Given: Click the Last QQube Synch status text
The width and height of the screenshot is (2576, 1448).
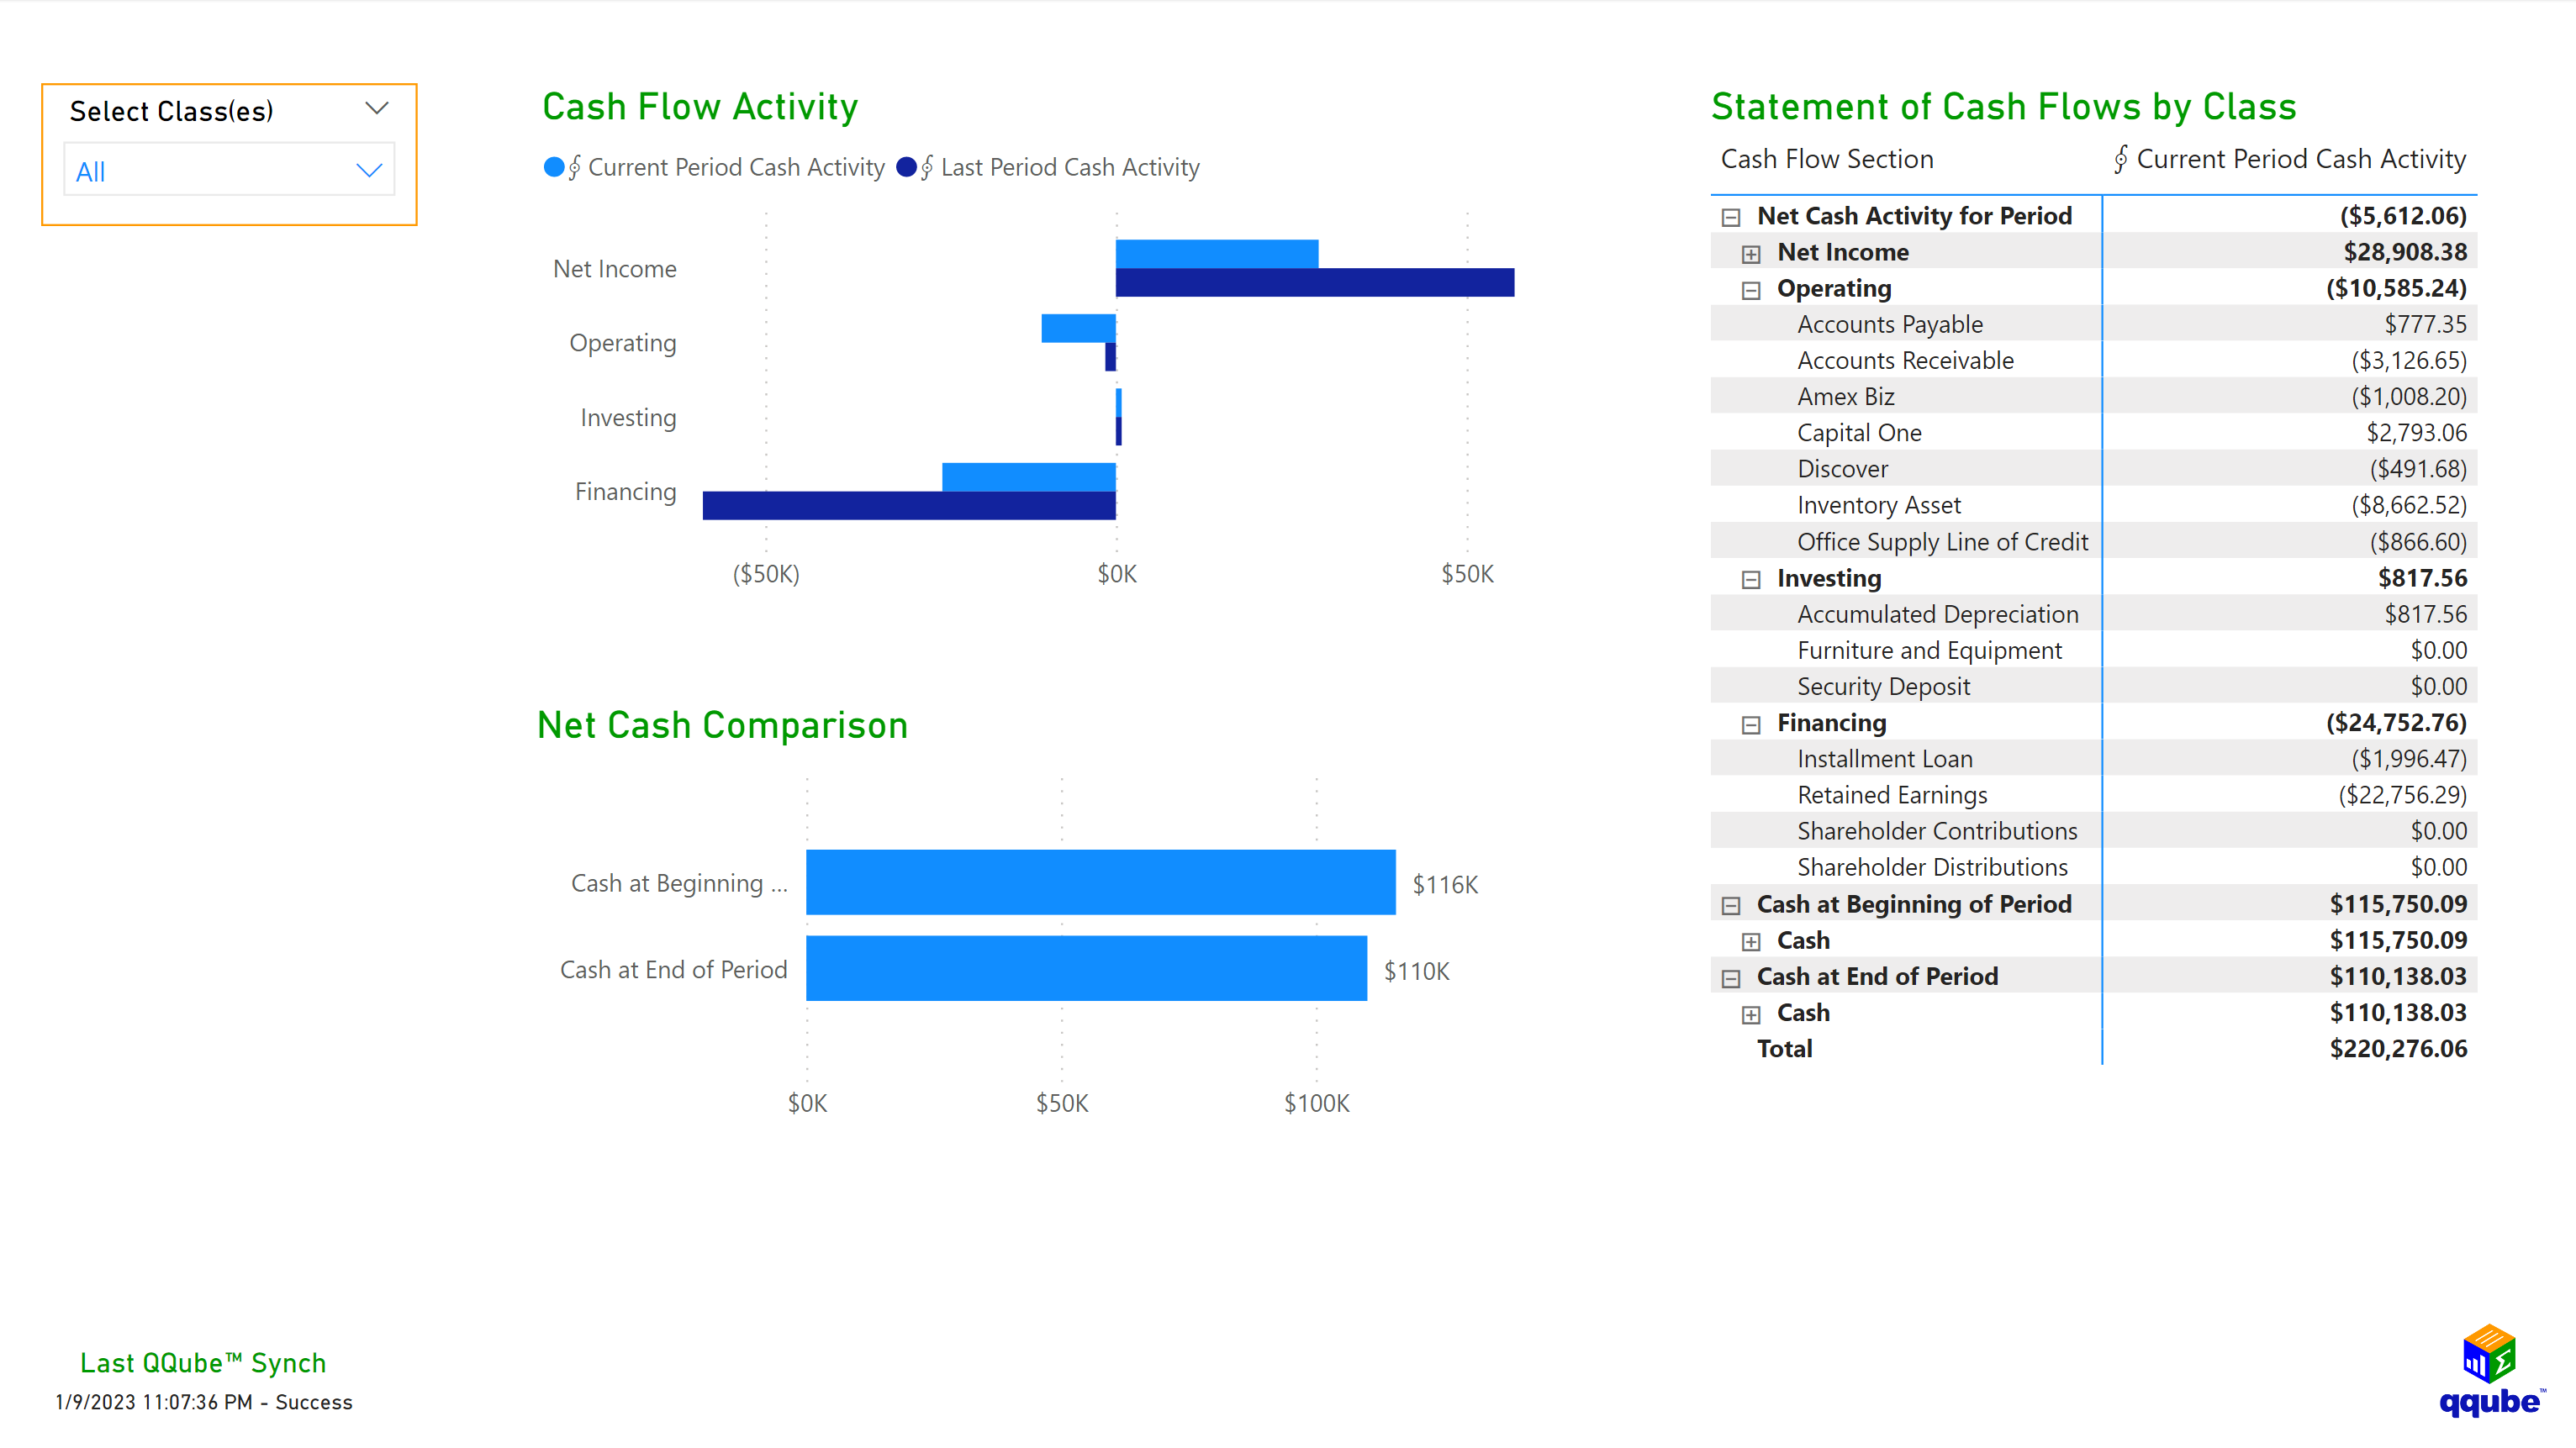Looking at the screenshot, I should (202, 1362).
